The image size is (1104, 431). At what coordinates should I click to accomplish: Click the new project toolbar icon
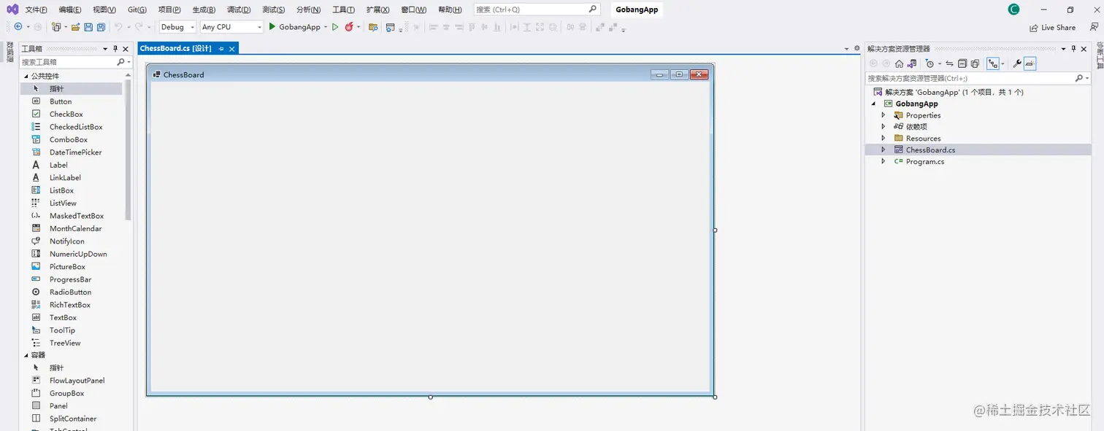coord(56,27)
